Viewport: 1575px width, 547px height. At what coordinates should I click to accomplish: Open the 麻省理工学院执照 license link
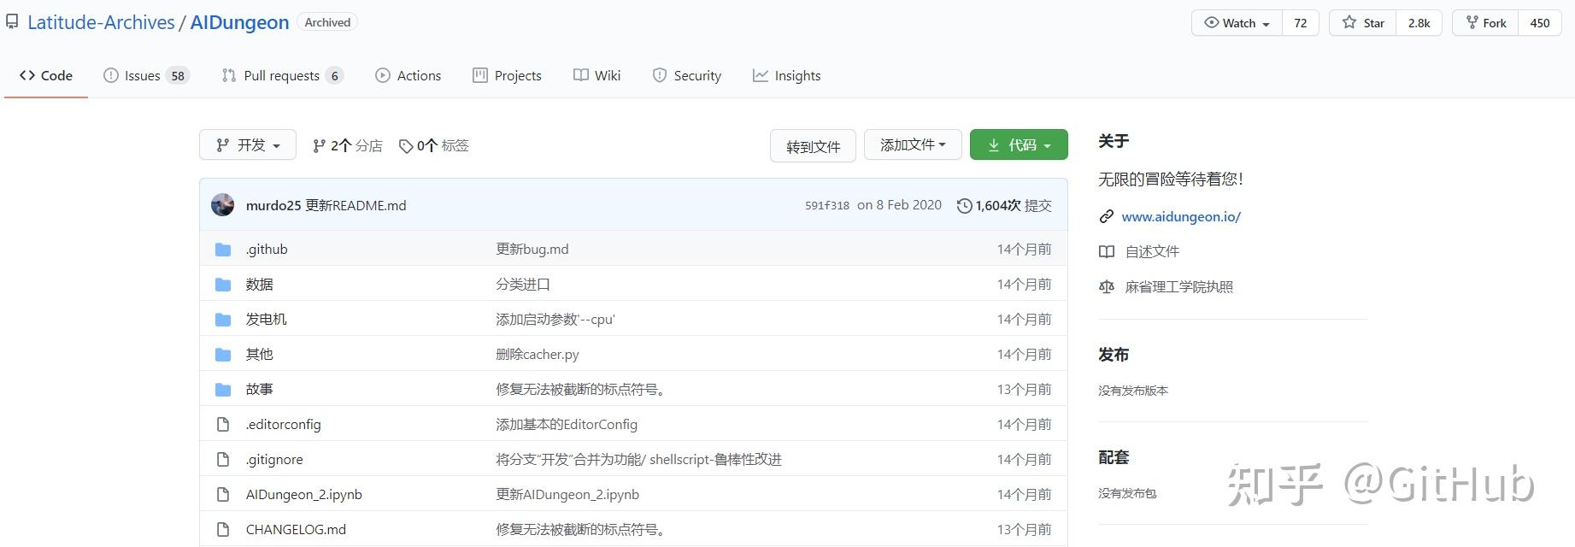[x=1179, y=286]
